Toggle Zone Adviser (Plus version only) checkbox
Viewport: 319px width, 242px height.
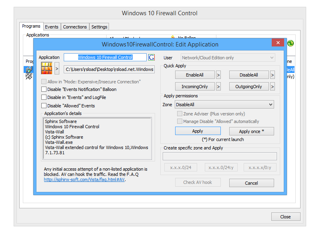[180, 113]
